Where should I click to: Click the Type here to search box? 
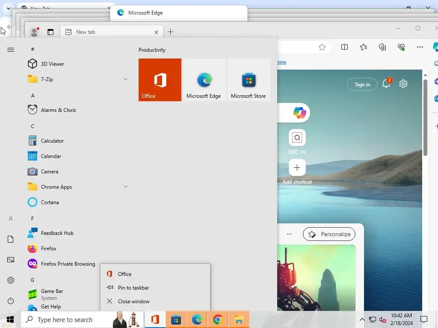(x=82, y=319)
